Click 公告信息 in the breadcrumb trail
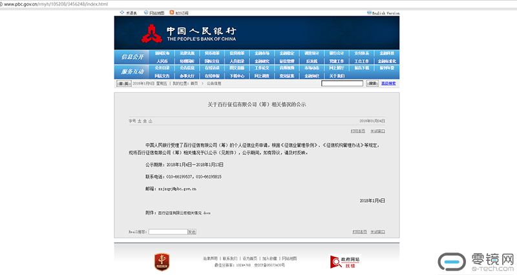517x275 pixels. click(214, 84)
